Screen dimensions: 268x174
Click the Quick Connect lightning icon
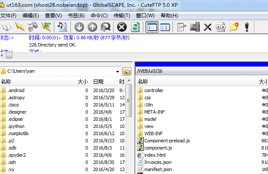click(20, 27)
